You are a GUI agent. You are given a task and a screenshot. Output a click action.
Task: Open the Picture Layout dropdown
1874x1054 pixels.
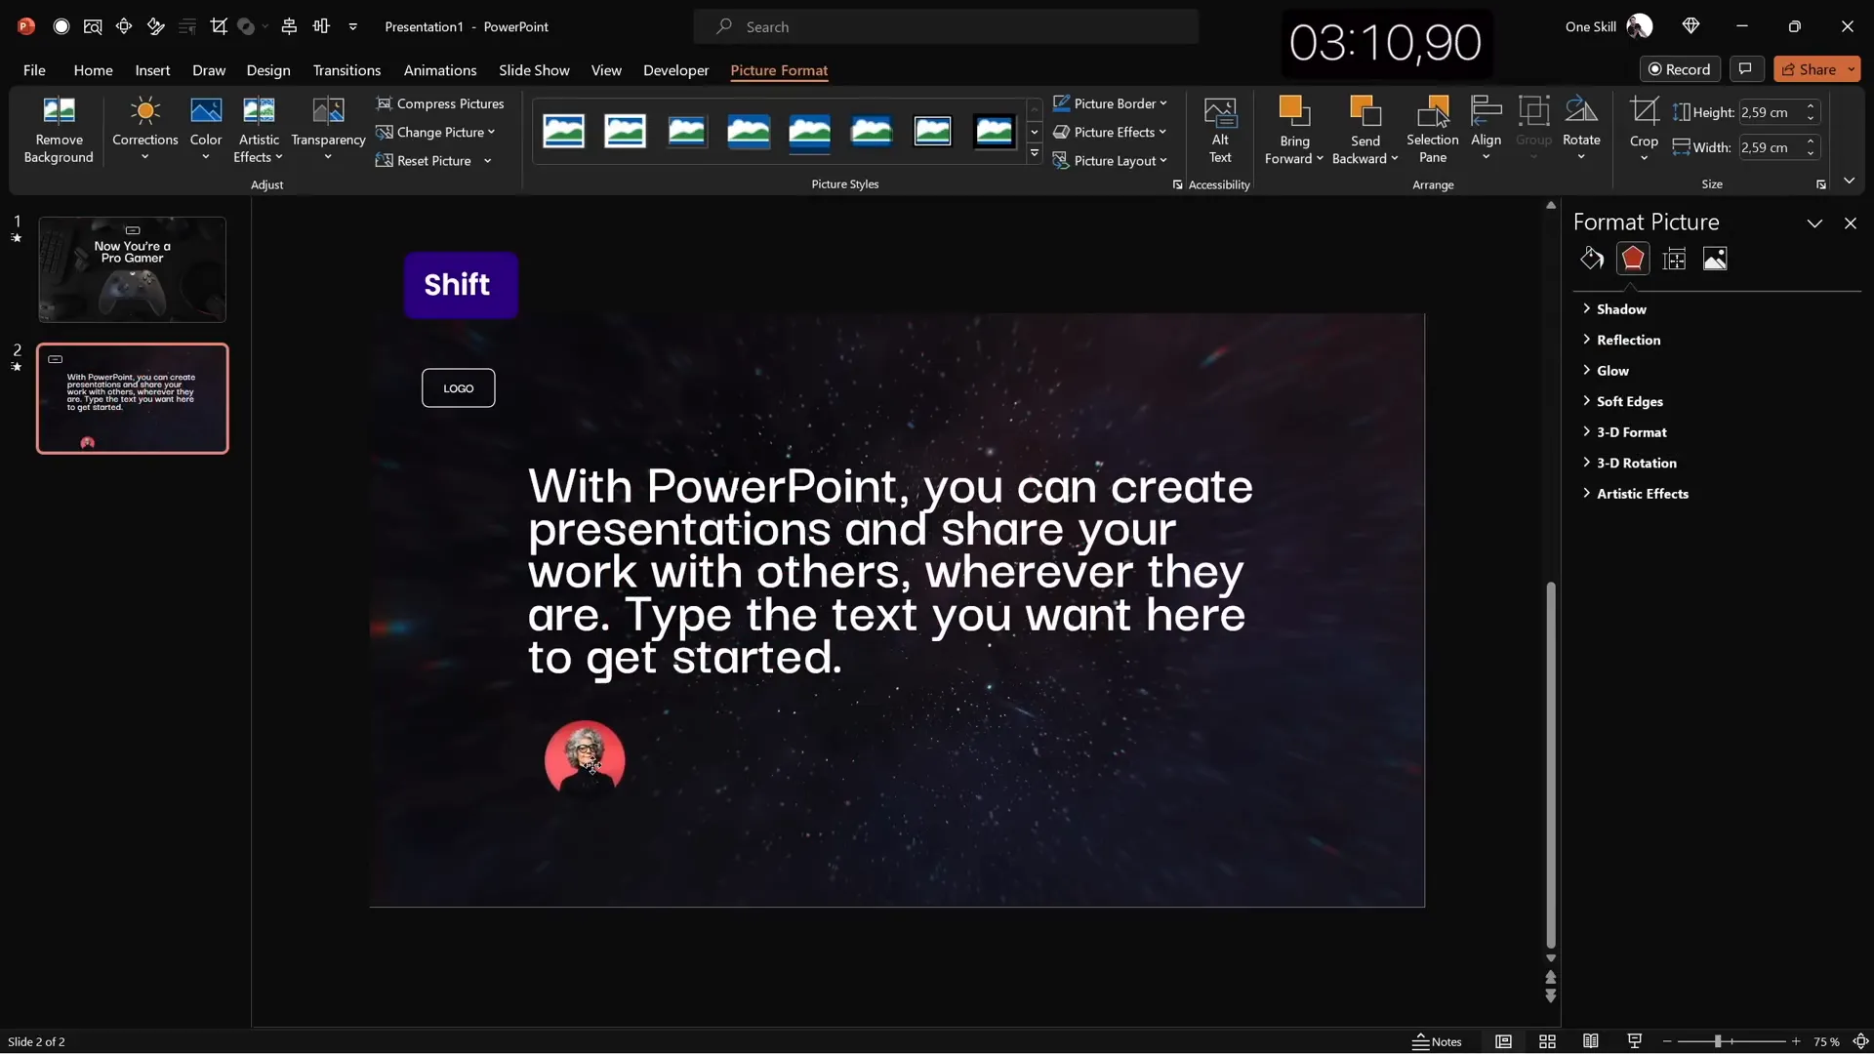[x=1110, y=161]
